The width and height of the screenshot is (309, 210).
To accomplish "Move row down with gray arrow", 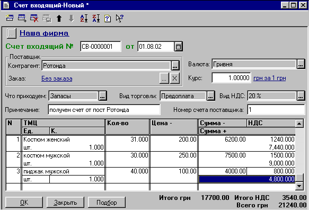I will [x=71, y=19].
